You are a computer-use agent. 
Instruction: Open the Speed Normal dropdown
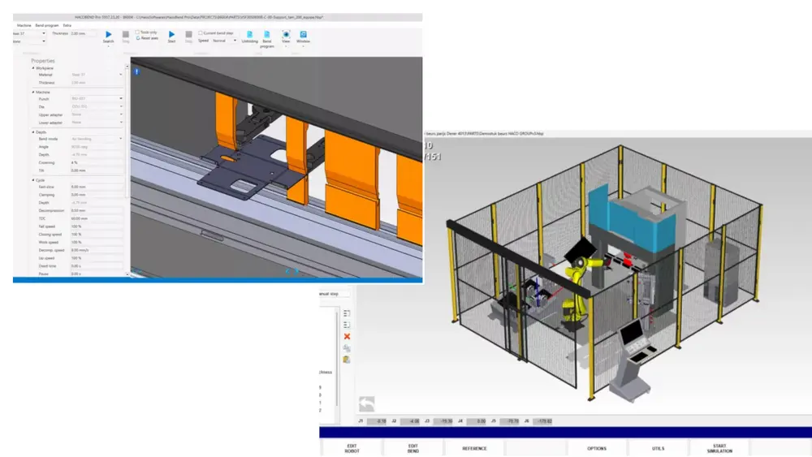click(224, 41)
